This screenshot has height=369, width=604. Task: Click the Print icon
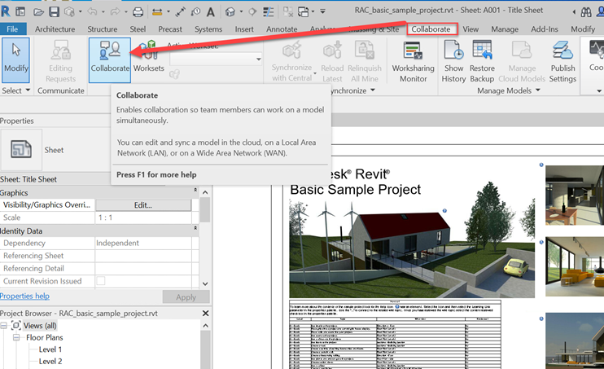pos(138,12)
